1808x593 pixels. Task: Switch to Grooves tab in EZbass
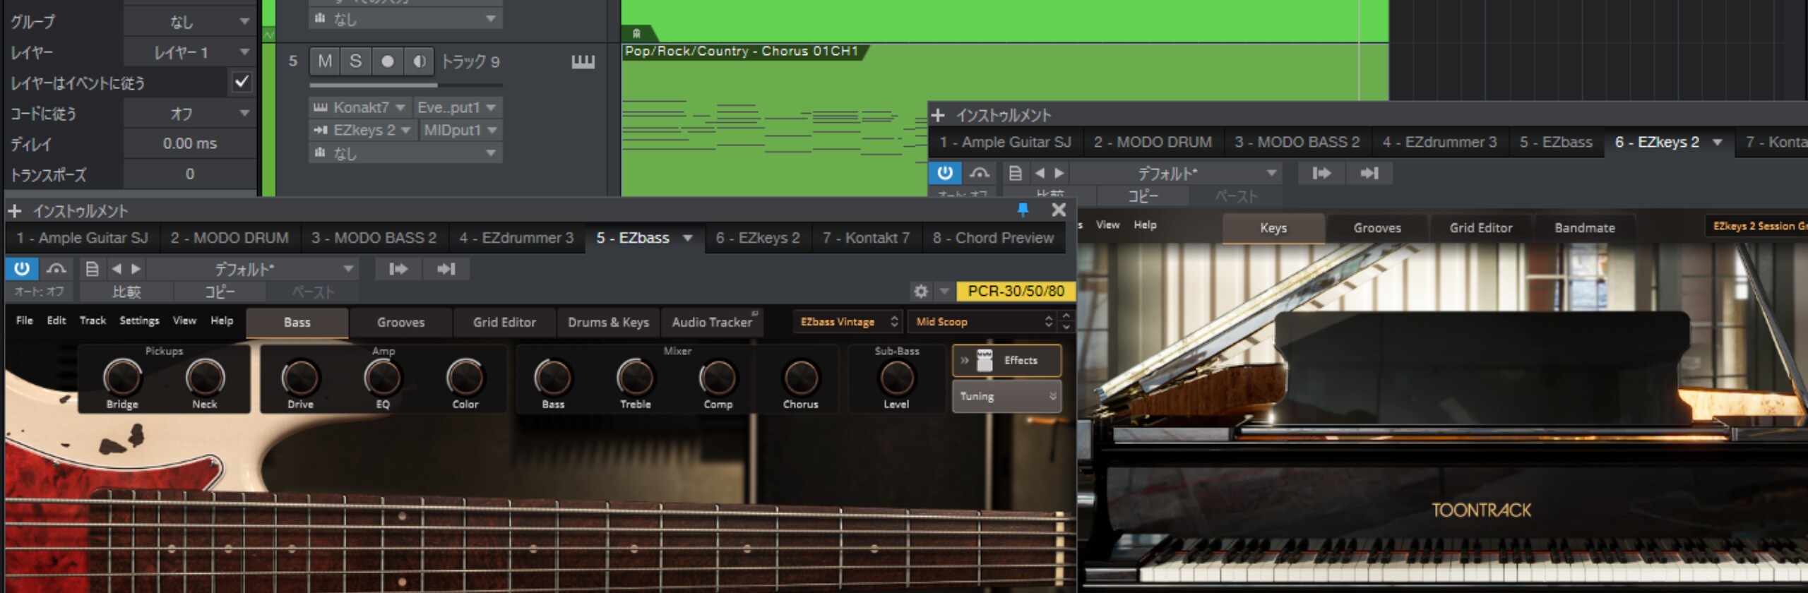pyautogui.click(x=400, y=322)
